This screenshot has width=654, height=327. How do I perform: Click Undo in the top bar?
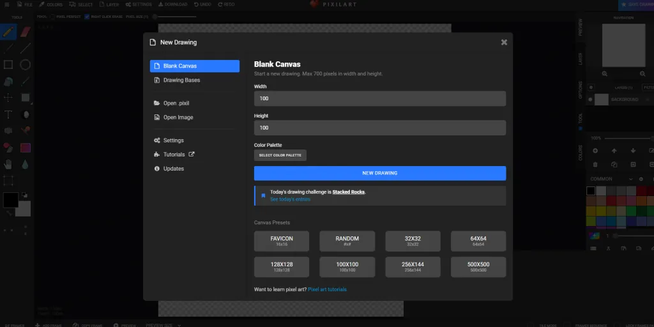202,4
